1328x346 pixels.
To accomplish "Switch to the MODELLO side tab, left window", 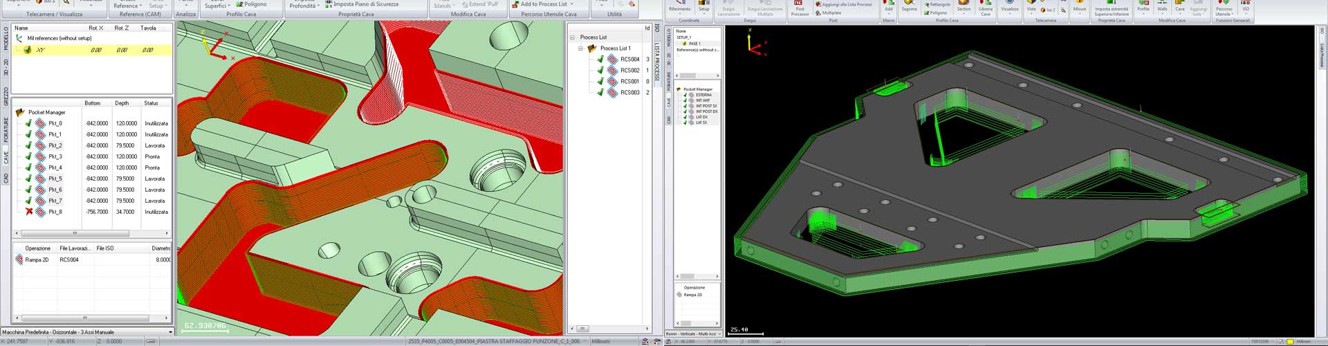I will click(x=6, y=38).
